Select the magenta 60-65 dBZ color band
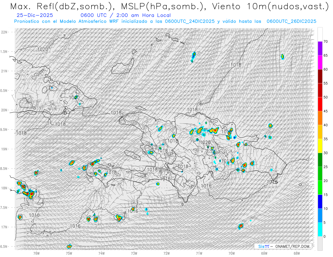This screenshot has height=257, width=333. pos(320,62)
